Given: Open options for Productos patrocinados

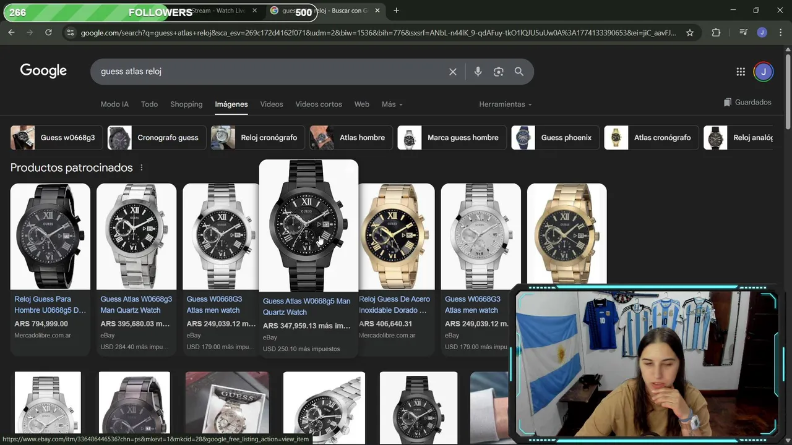Looking at the screenshot, I should coord(141,167).
